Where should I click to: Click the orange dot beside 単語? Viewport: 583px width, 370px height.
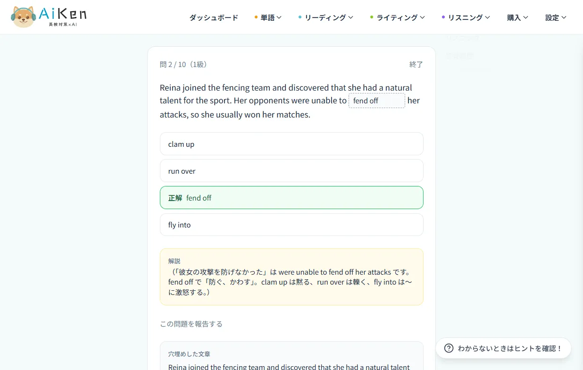(256, 17)
